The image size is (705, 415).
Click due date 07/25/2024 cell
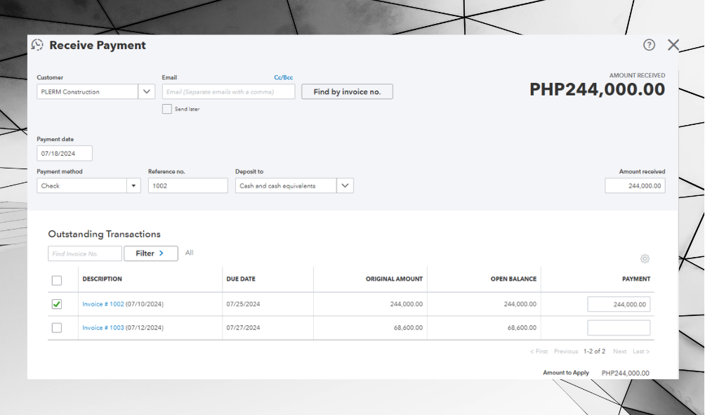243,304
